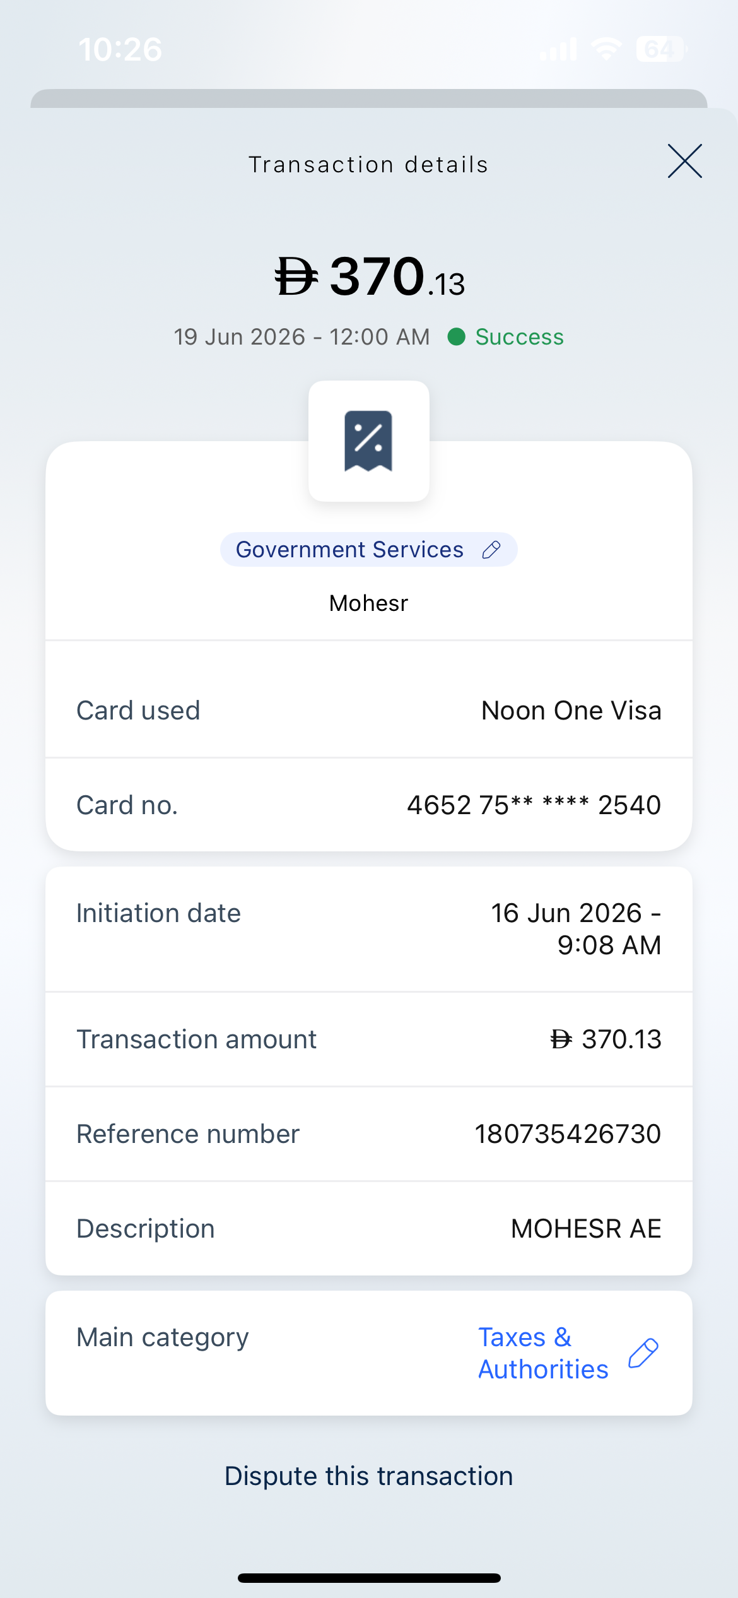This screenshot has height=1598, width=738.
Task: Tap the reference number 180735426730
Action: click(568, 1134)
